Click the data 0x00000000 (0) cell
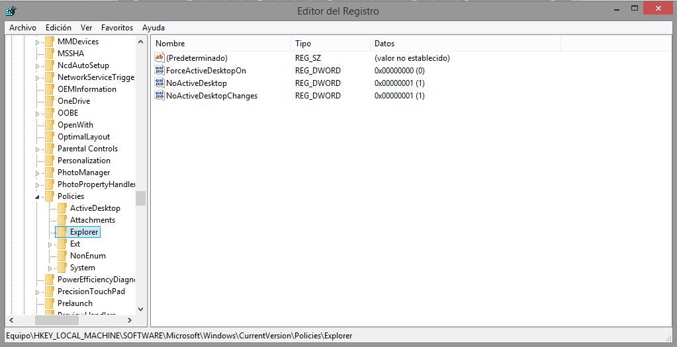The height and width of the screenshot is (347, 677). click(x=399, y=70)
